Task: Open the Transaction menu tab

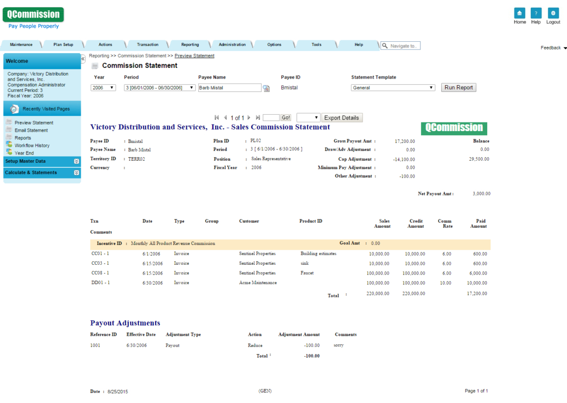Action: 147,44
